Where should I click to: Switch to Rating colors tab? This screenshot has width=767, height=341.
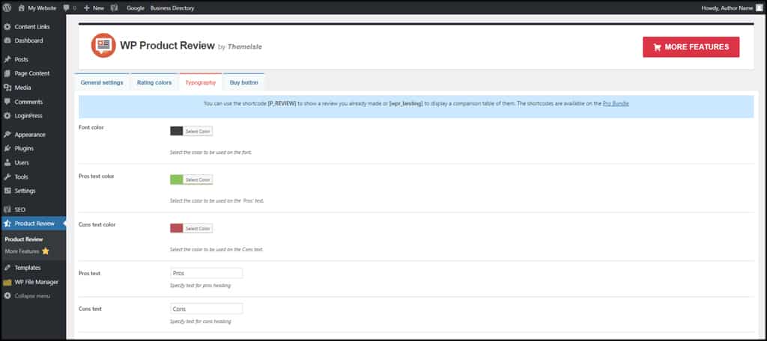pos(154,82)
